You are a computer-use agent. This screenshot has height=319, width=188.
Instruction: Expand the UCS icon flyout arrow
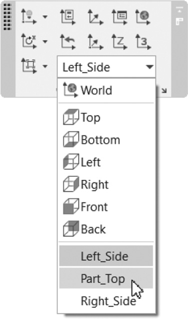pos(45,17)
